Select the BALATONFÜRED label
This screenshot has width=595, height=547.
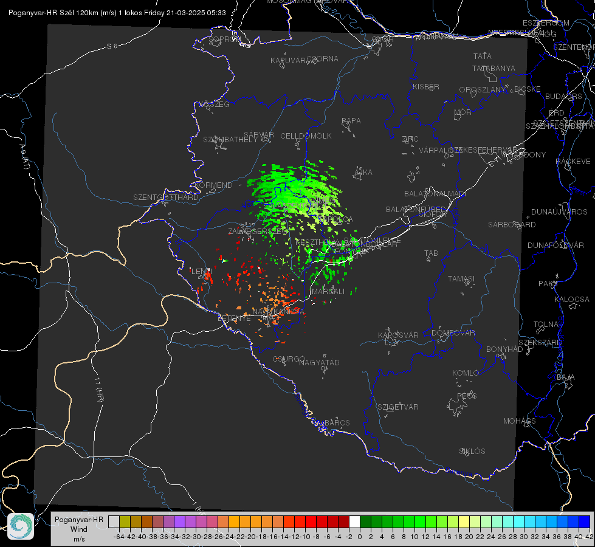point(416,209)
